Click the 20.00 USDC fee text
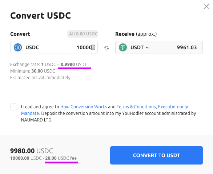The height and width of the screenshot is (174, 213). 61,158
